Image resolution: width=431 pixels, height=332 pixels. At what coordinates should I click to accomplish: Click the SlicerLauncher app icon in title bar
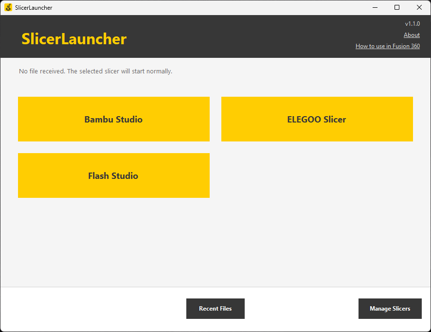click(x=8, y=7)
